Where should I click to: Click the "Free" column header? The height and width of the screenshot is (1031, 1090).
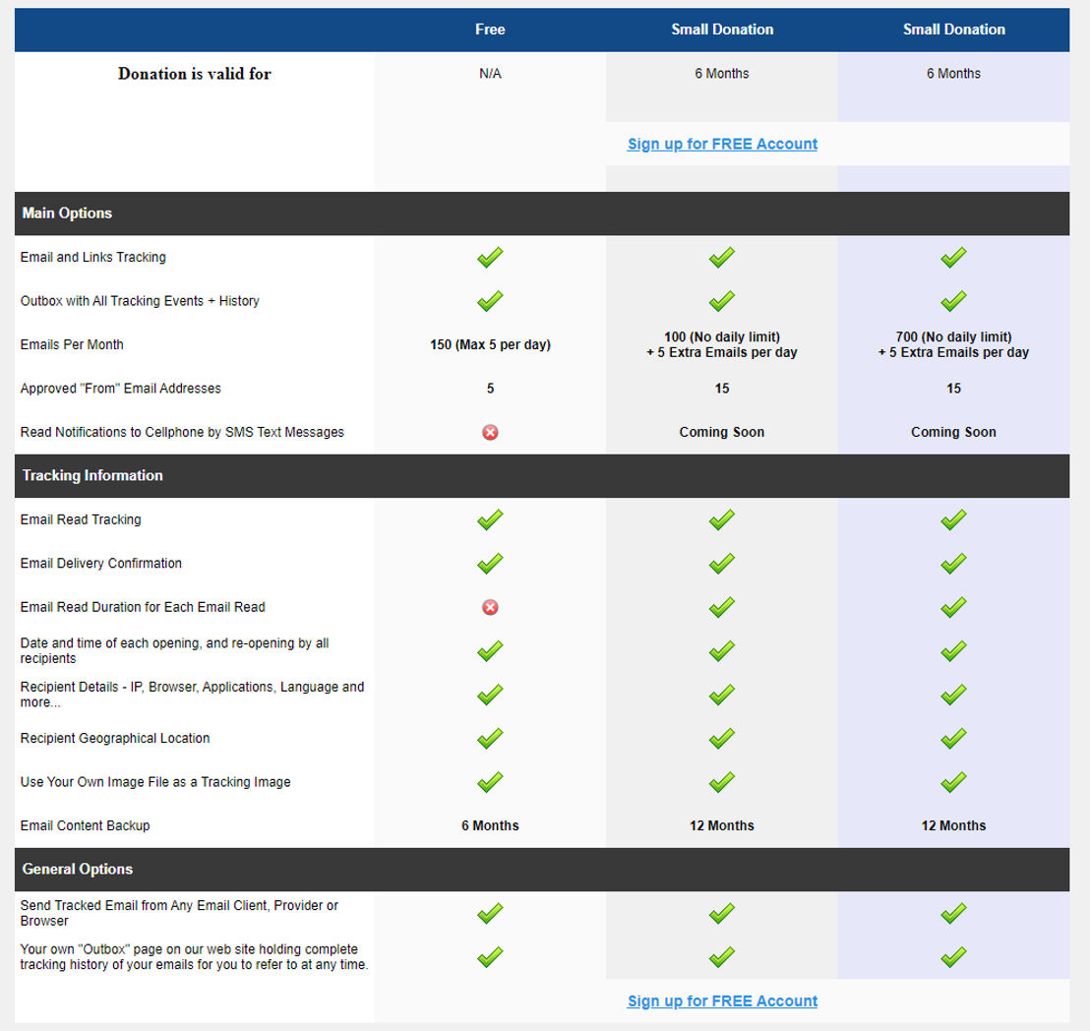tap(490, 30)
